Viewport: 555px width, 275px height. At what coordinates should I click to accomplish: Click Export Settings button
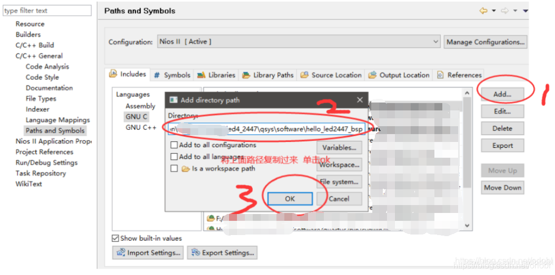tap(222, 253)
